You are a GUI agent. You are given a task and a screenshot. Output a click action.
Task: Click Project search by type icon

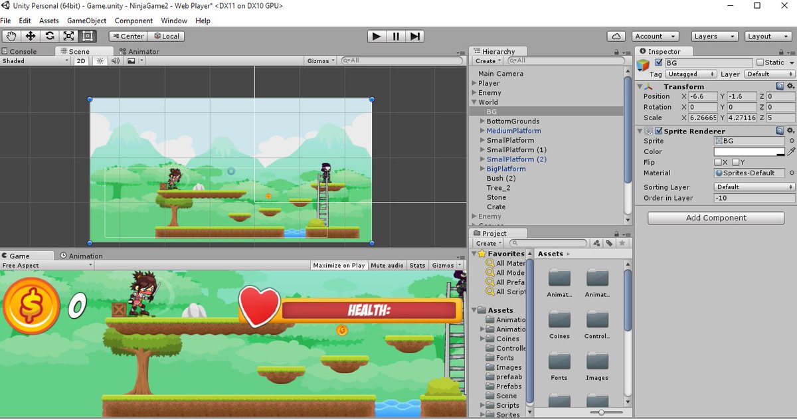[x=596, y=243]
